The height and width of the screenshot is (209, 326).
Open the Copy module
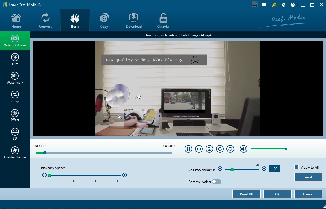tap(104, 21)
